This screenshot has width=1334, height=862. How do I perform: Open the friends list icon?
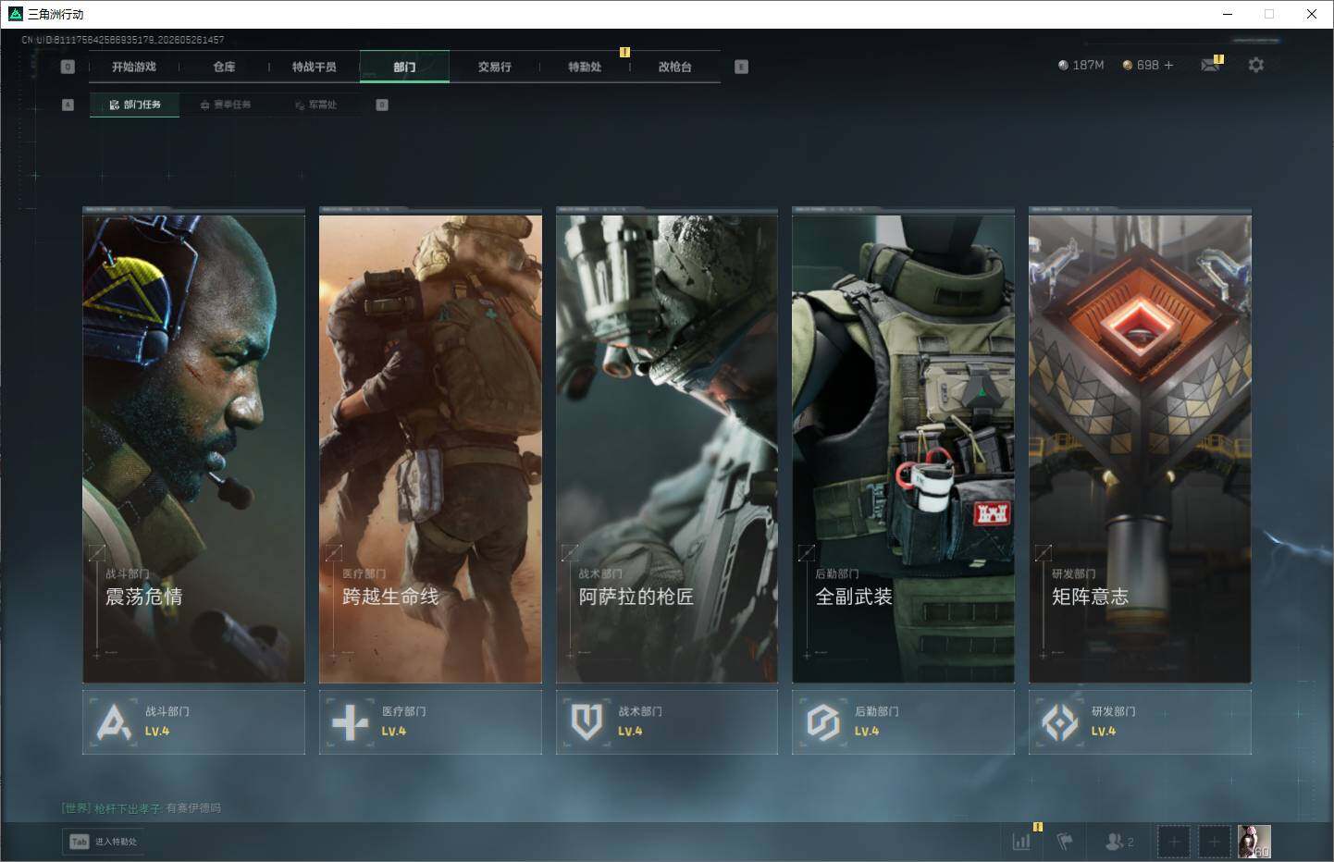(1118, 842)
